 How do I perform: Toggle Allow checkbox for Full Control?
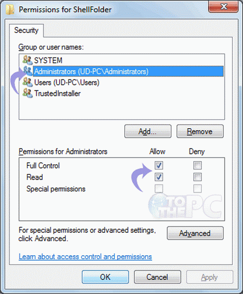coord(159,165)
